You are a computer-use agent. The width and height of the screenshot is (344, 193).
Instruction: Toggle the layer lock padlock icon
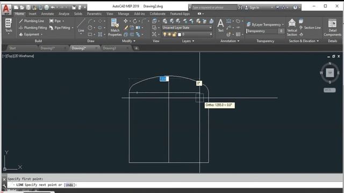click(174, 34)
